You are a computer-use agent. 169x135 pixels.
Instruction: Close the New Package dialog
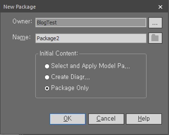click(x=160, y=7)
